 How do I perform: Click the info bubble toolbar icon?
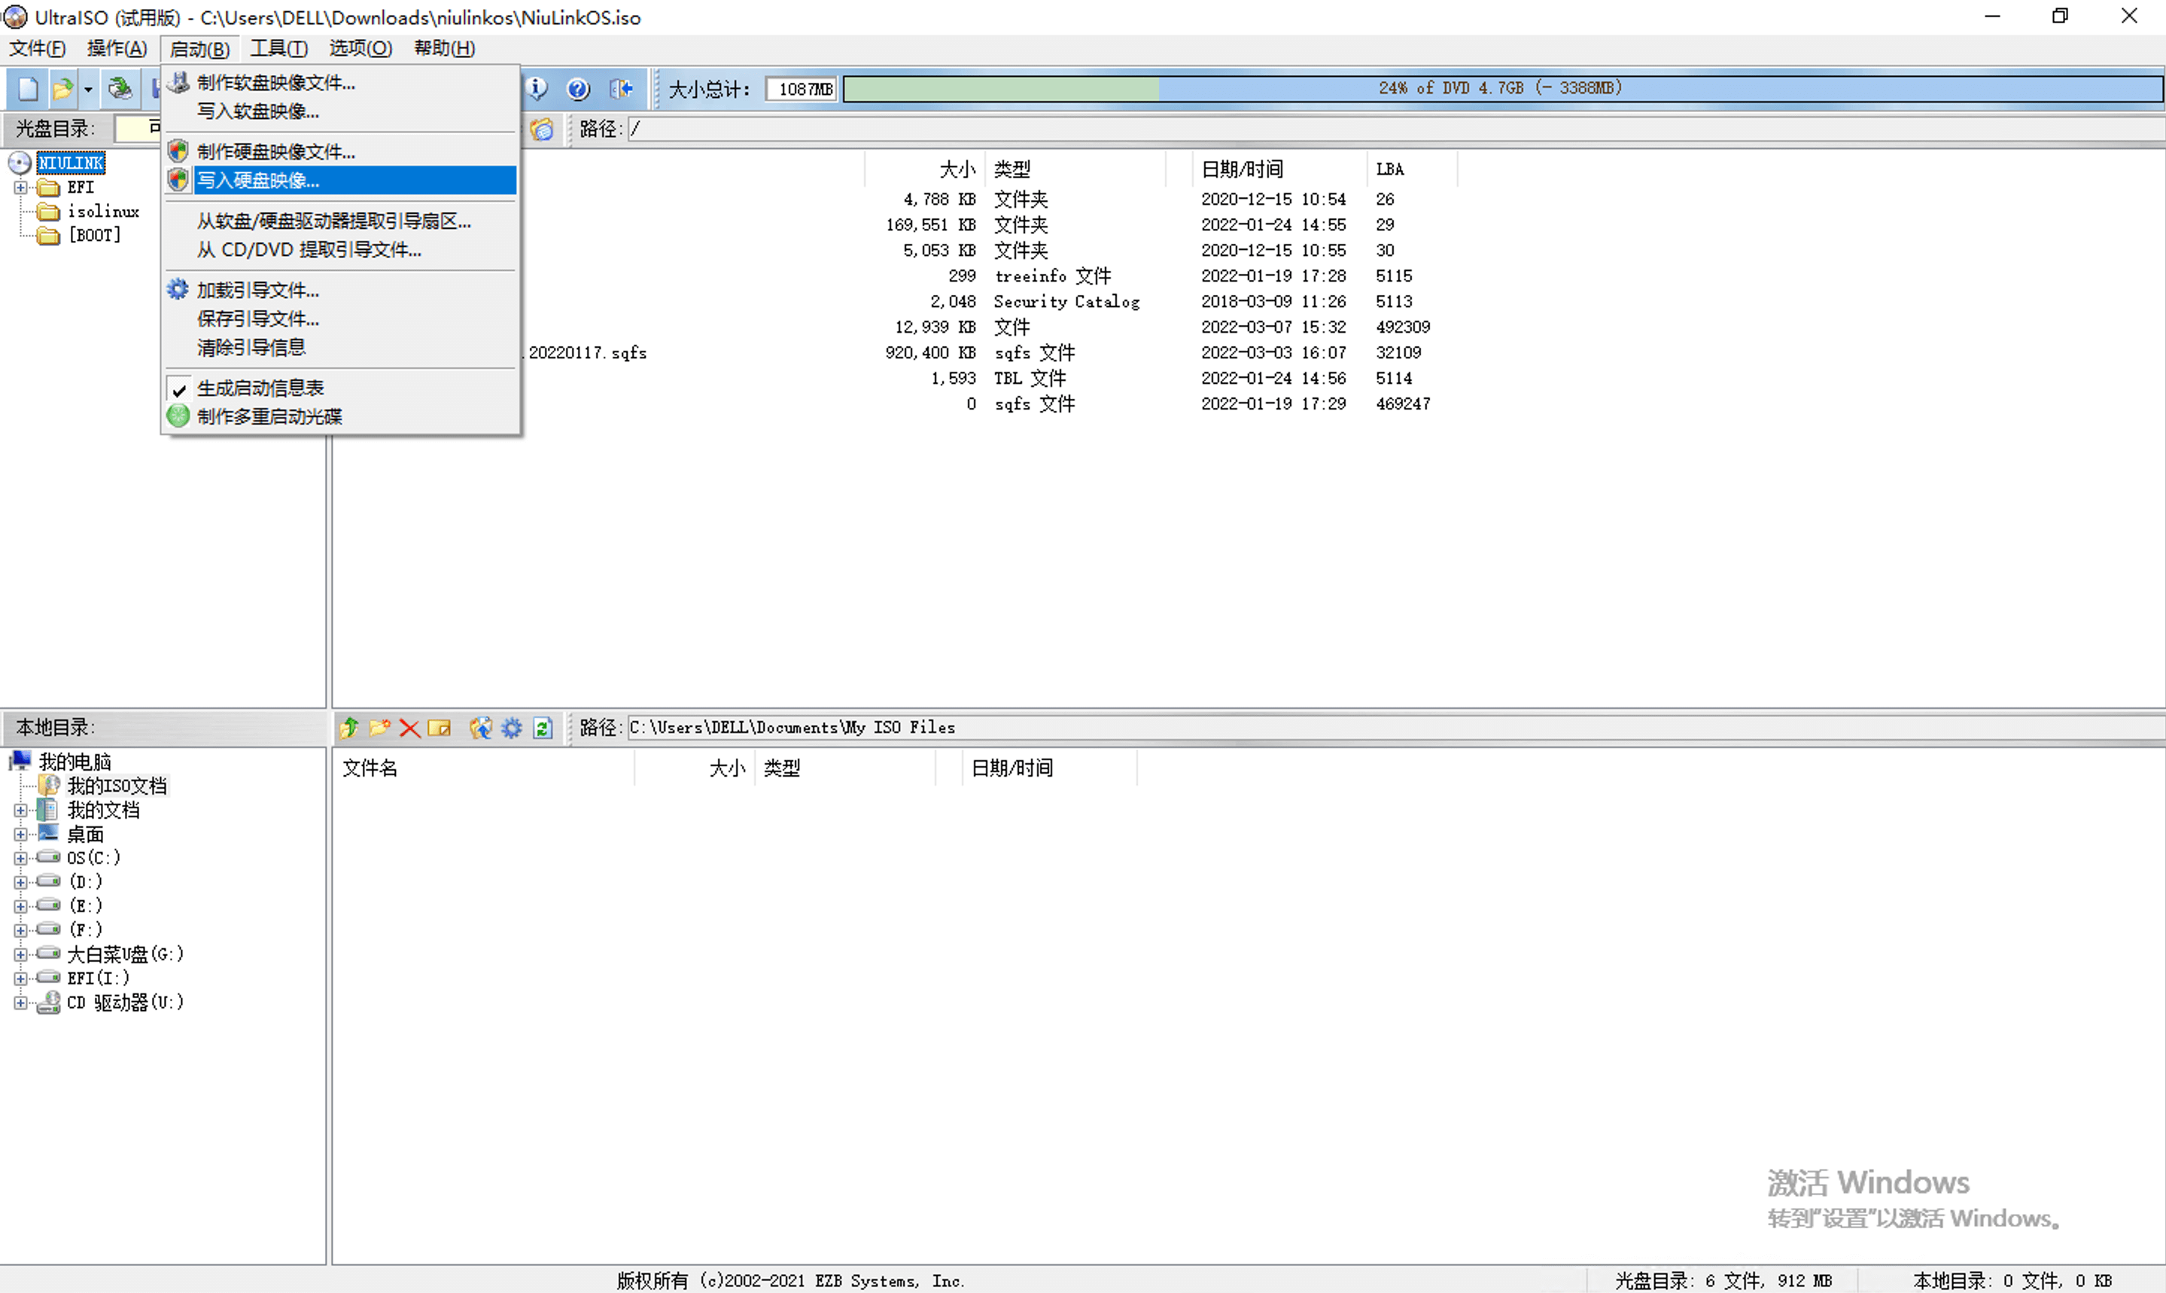537,88
